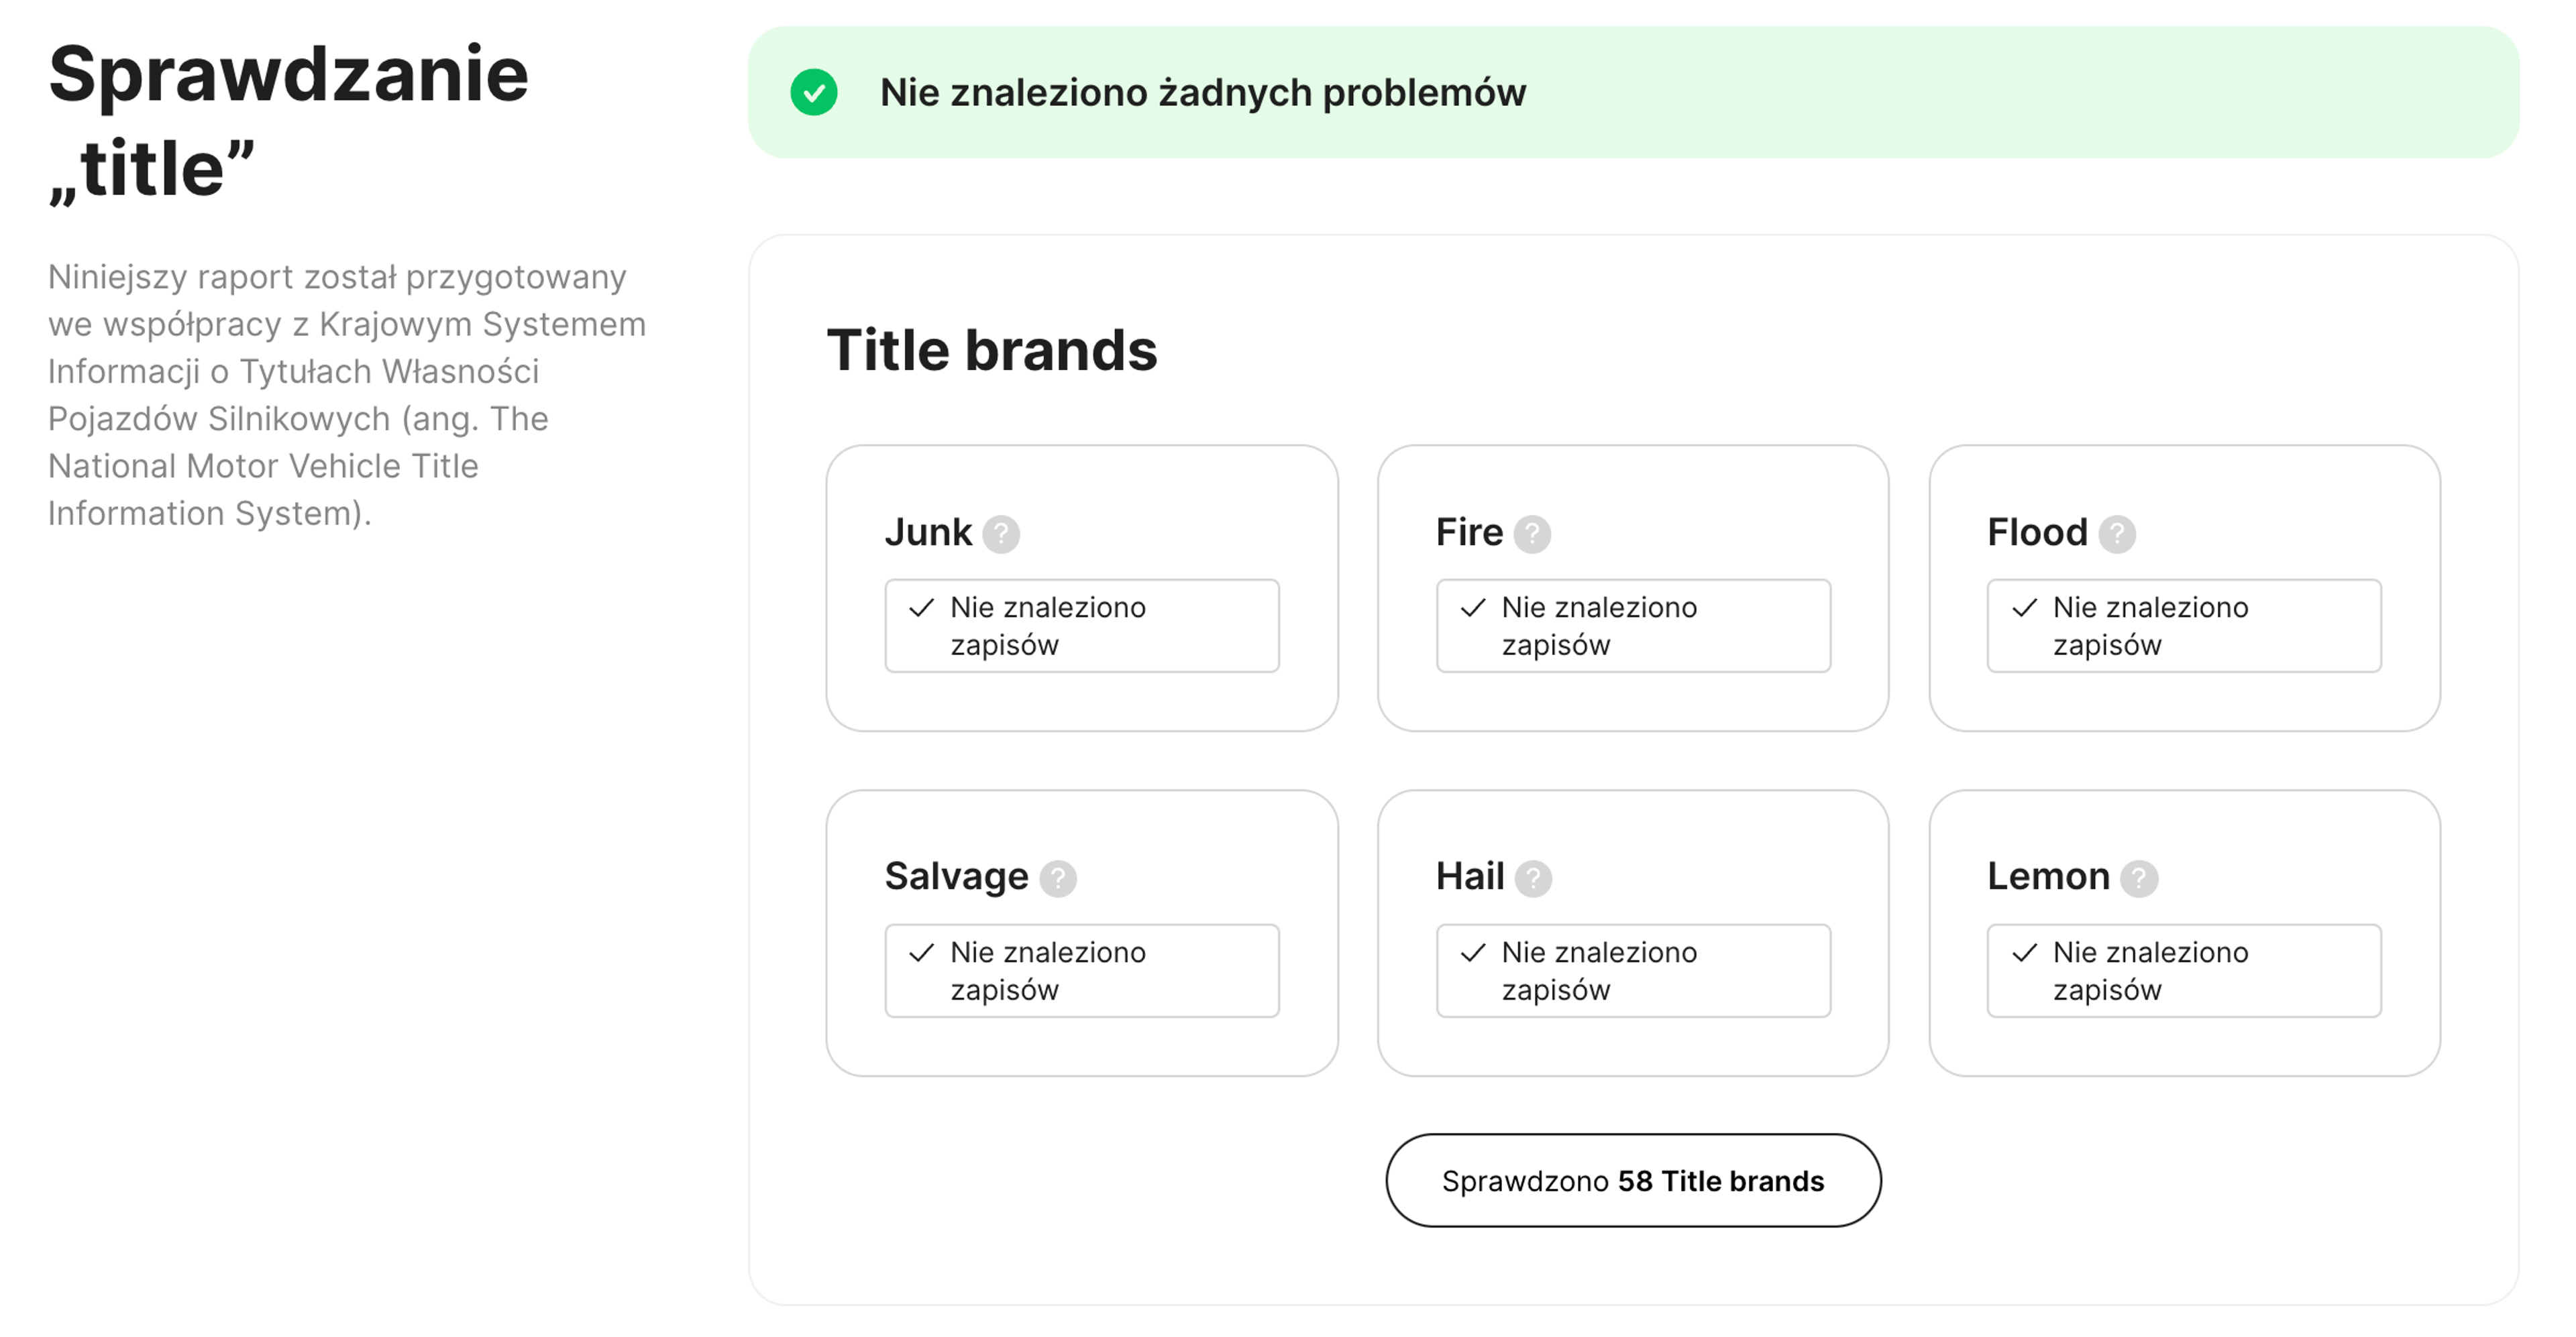The height and width of the screenshot is (1337, 2576).
Task: Click 'Nie znaleziono żadnych problemów' banner
Action: 1202,93
